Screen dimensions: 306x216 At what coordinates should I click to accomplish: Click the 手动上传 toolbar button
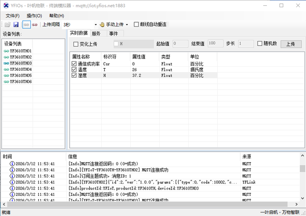(x=112, y=25)
